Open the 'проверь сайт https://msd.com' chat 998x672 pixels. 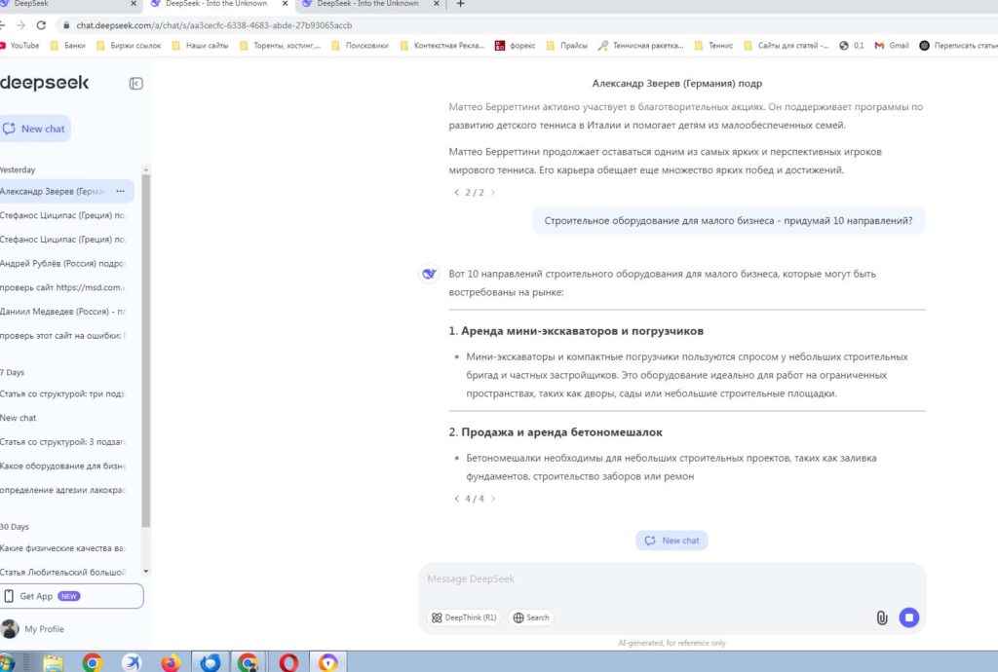pyautogui.click(x=63, y=287)
